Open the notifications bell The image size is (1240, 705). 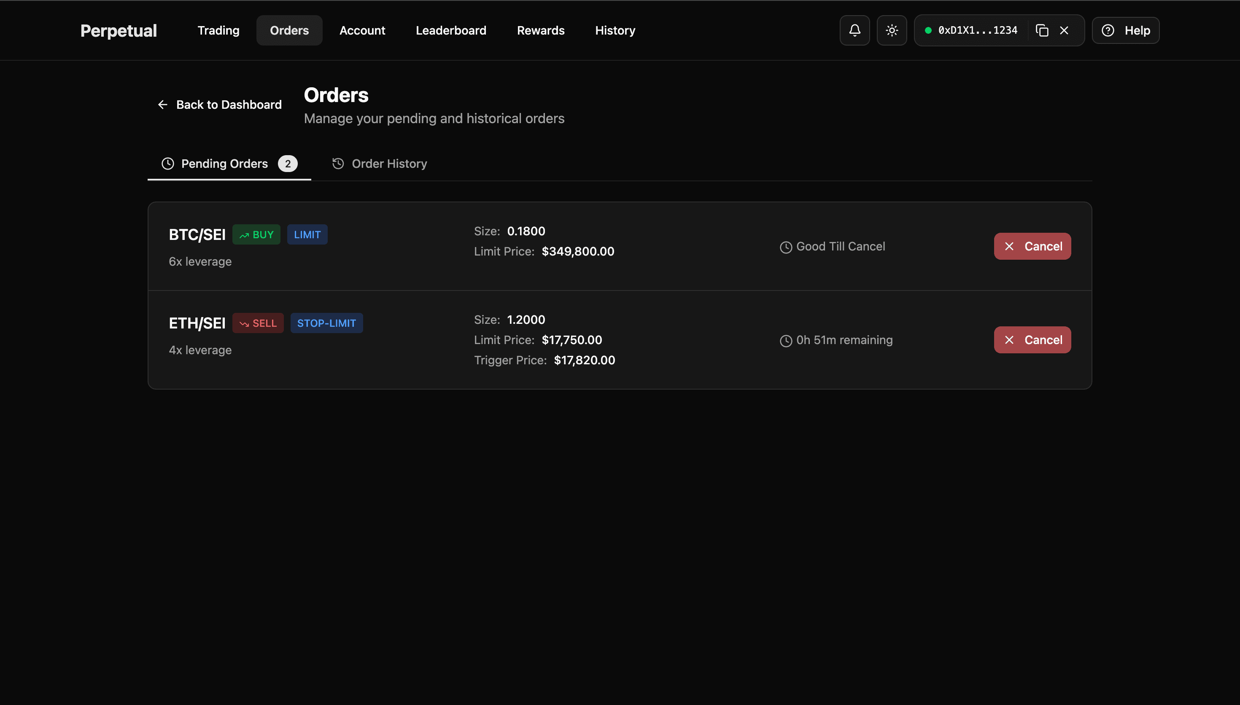[855, 30]
